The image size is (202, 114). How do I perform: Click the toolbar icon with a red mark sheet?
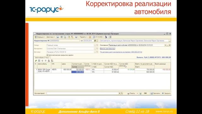click(72, 37)
